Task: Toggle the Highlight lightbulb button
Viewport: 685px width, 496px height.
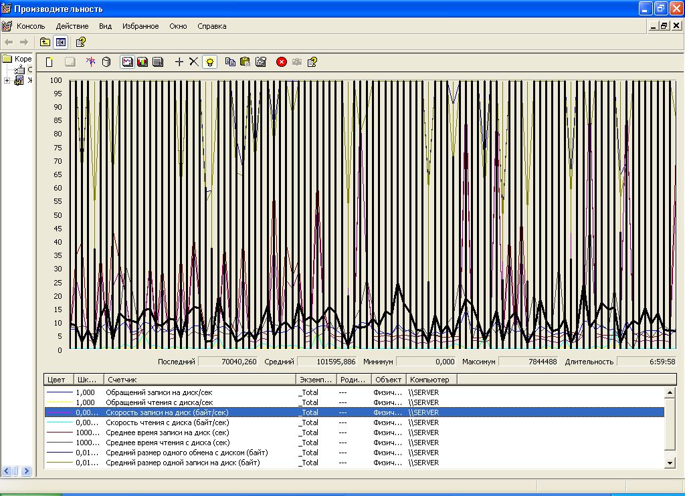Action: pos(210,61)
